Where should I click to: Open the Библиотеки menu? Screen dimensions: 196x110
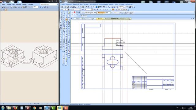129,4
